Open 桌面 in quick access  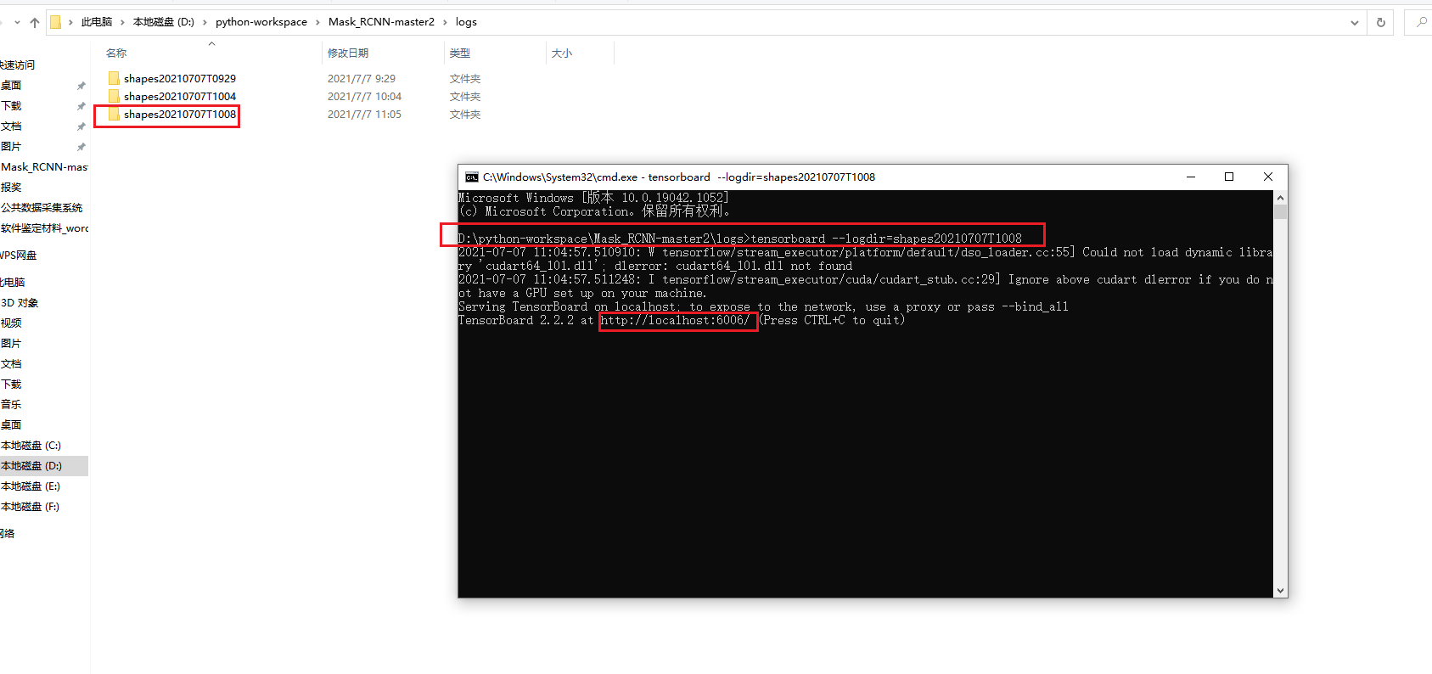tap(11, 86)
